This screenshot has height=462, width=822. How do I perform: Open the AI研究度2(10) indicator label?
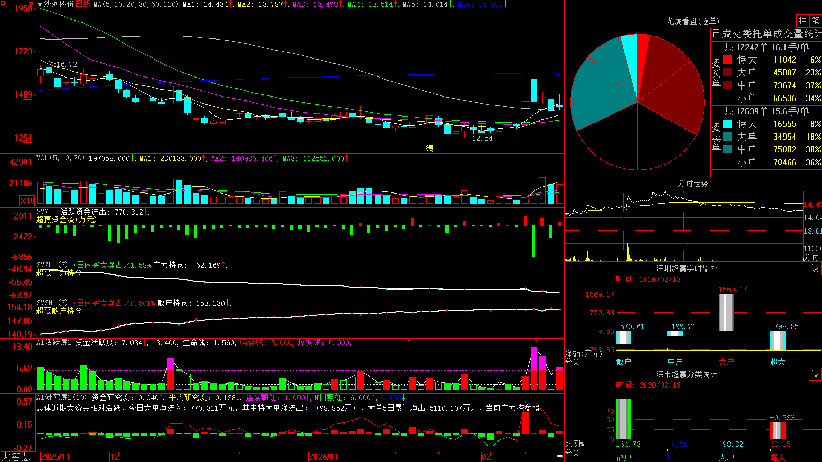tap(62, 398)
